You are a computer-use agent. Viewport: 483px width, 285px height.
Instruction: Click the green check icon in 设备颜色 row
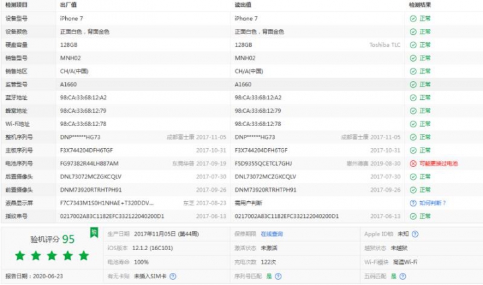tap(413, 32)
